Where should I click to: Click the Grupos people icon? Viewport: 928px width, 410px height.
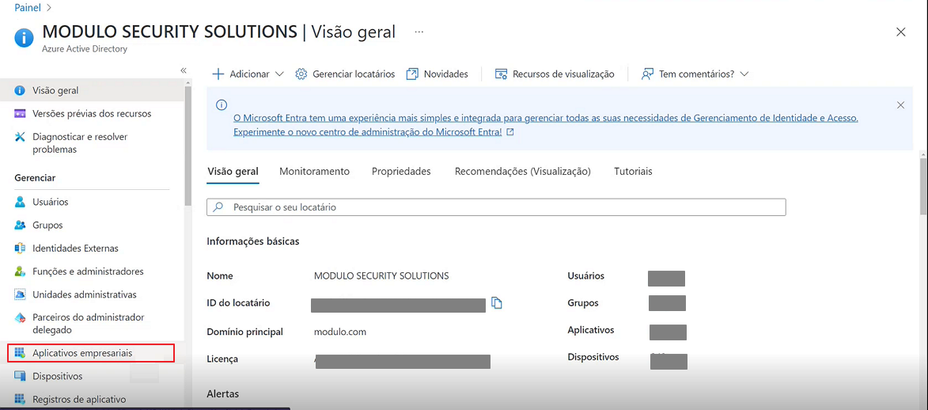[20, 225]
